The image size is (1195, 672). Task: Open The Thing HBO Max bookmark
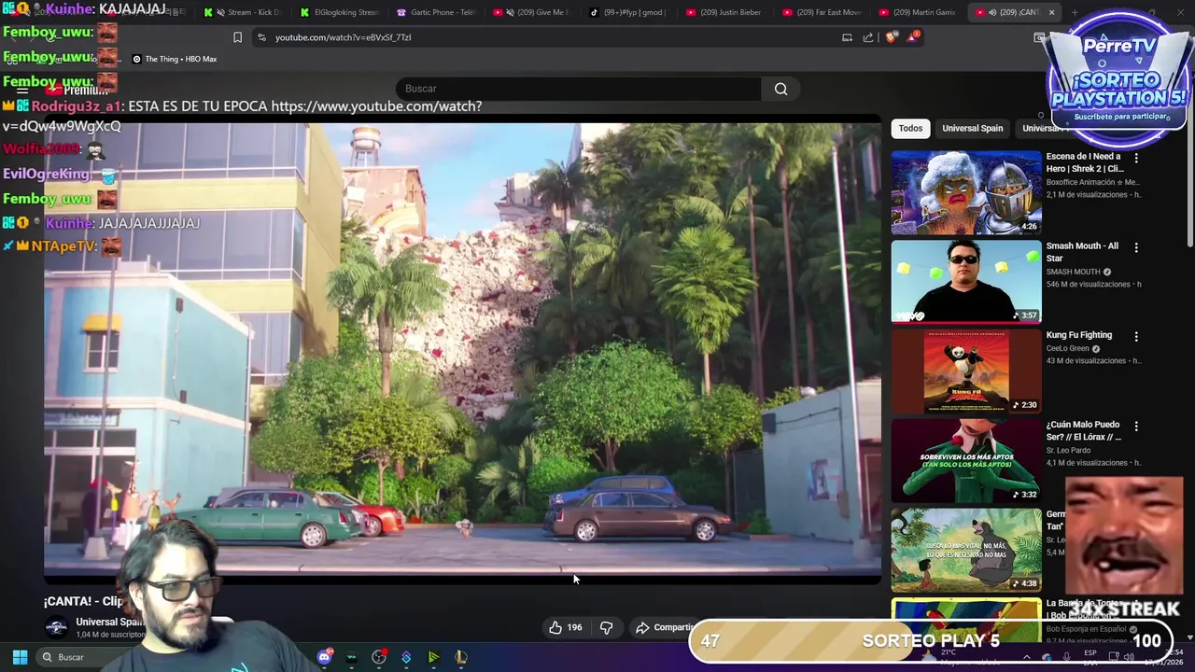(174, 59)
